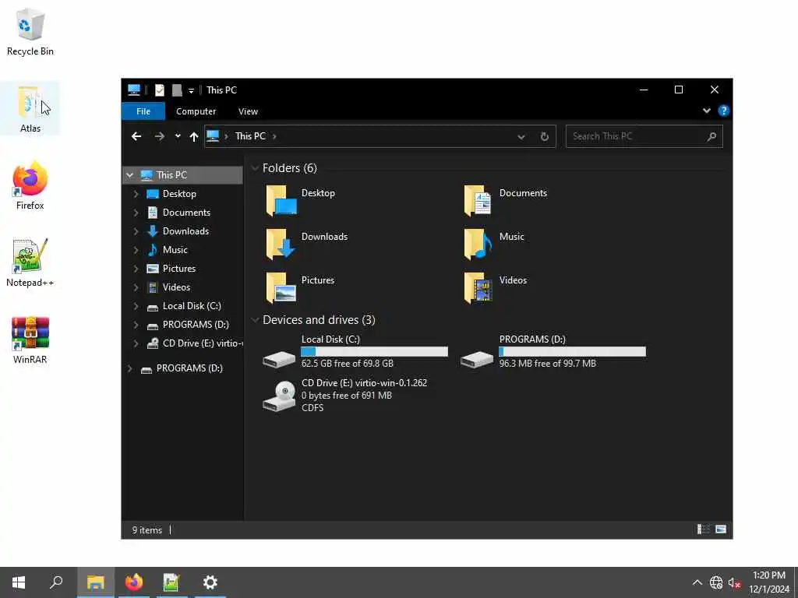Select Pictures in the navigation pane
The width and height of the screenshot is (798, 598).
tap(178, 269)
